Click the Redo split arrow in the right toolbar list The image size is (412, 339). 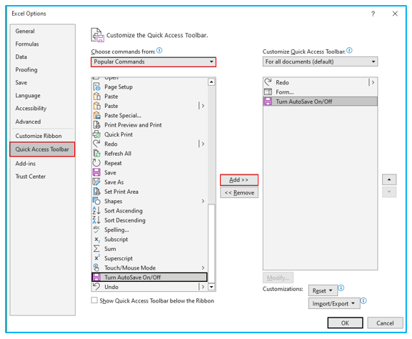coord(372,82)
